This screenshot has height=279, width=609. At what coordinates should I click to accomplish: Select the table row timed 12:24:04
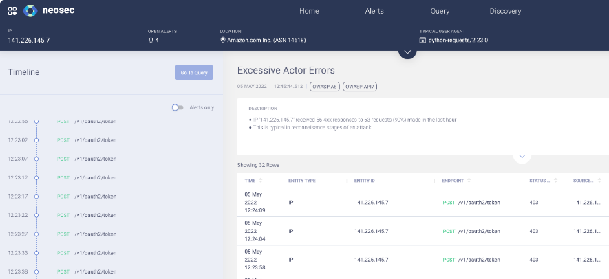(x=423, y=232)
